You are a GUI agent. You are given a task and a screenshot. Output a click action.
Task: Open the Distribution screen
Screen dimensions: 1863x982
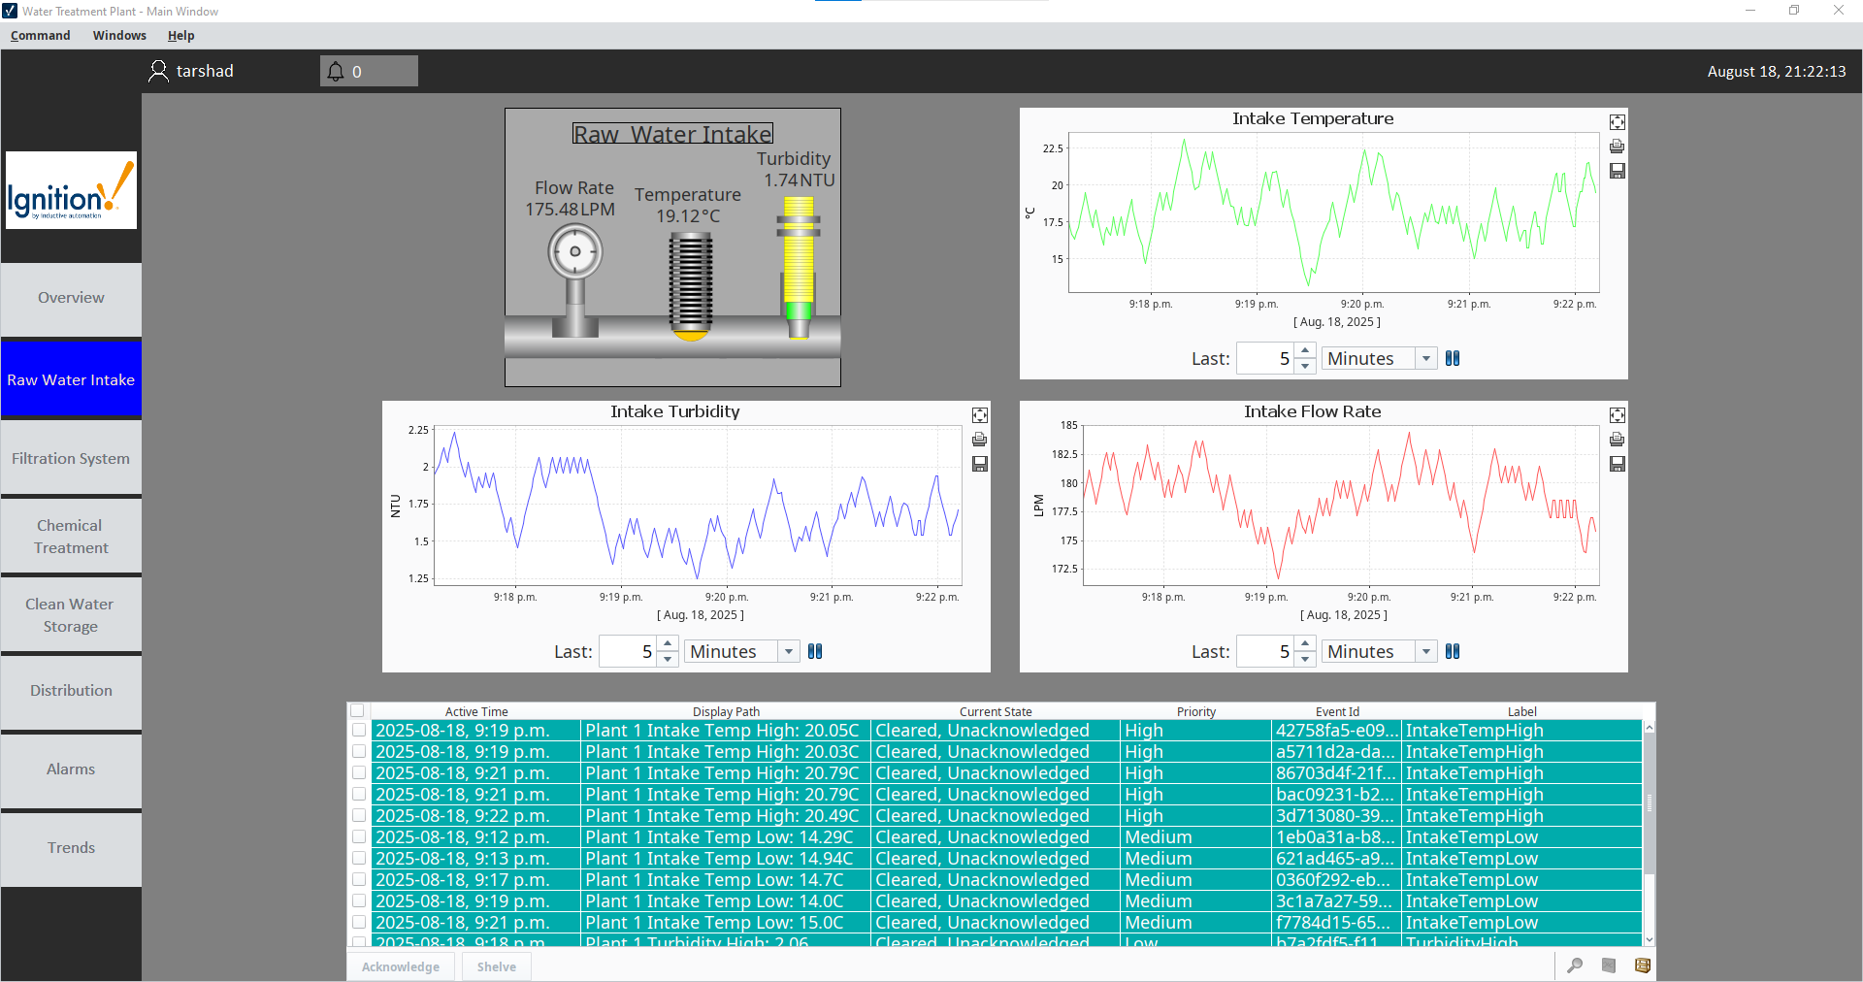click(71, 691)
